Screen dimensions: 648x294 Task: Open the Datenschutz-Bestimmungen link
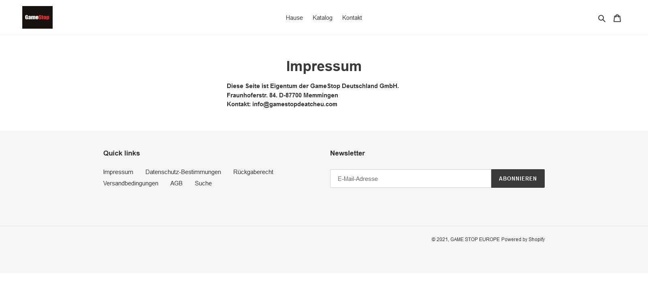click(183, 172)
